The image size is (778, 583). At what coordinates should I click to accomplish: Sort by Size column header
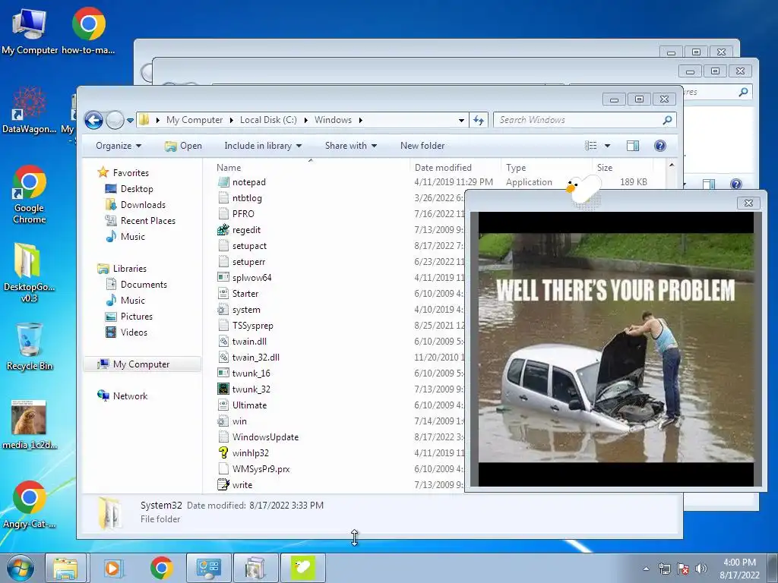tap(622, 168)
